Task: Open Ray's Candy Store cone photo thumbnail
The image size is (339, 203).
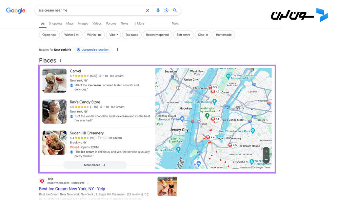Action: (x=55, y=112)
